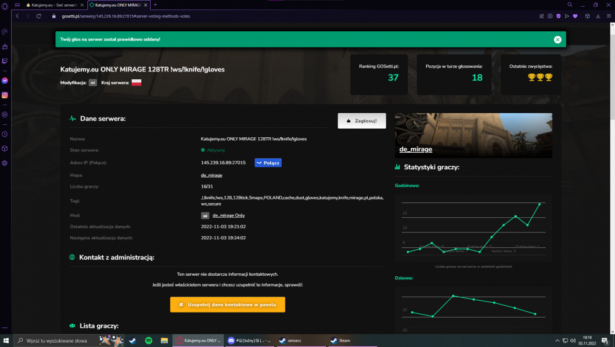Go back with the back arrow
This screenshot has width=615, height=347.
17,16
